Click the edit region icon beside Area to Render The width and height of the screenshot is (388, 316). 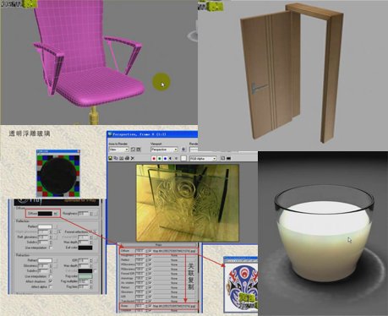coord(134,150)
